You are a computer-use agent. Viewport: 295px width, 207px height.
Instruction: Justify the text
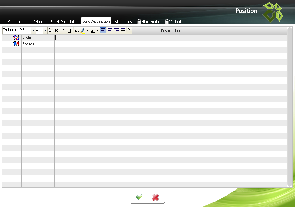coord(123,30)
